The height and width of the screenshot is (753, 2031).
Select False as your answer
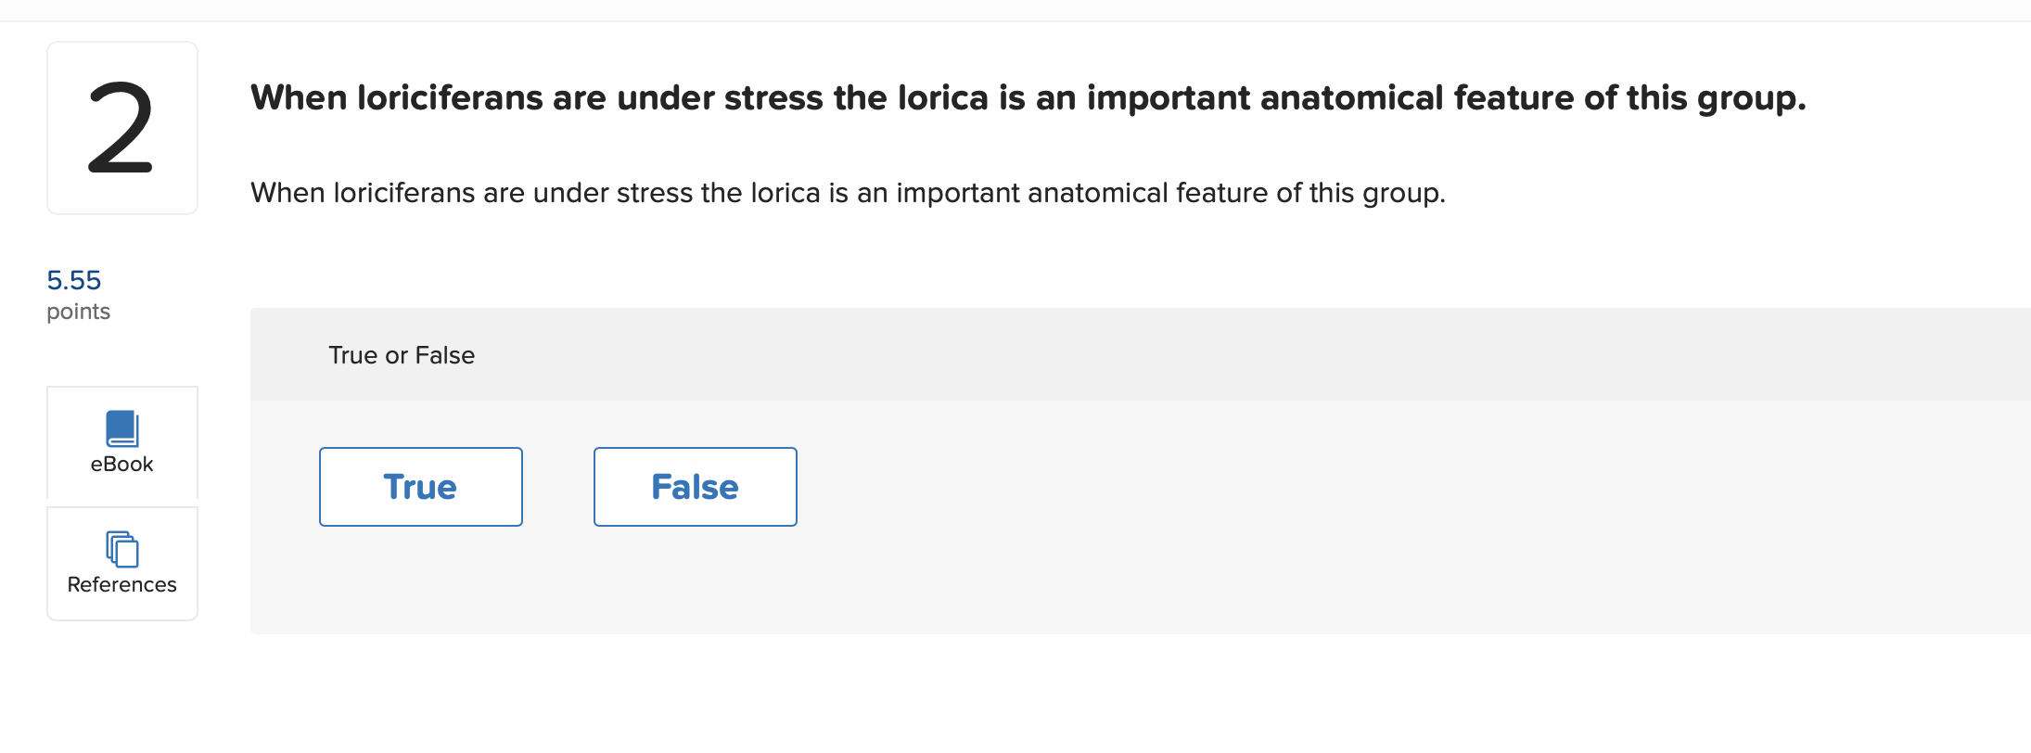coord(695,486)
